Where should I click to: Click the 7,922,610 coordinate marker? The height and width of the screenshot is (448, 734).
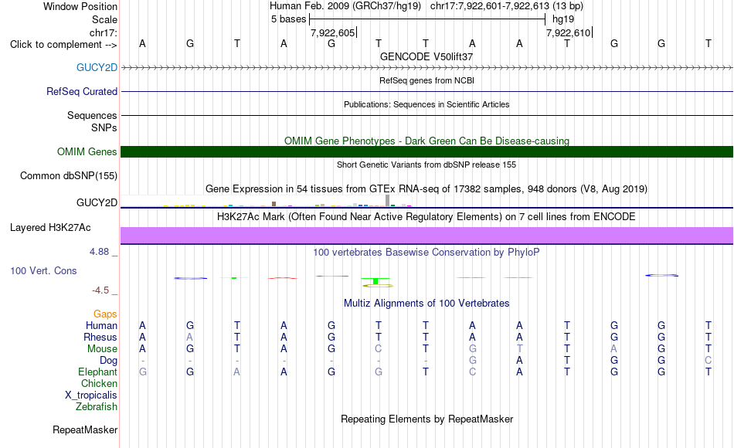(569, 32)
